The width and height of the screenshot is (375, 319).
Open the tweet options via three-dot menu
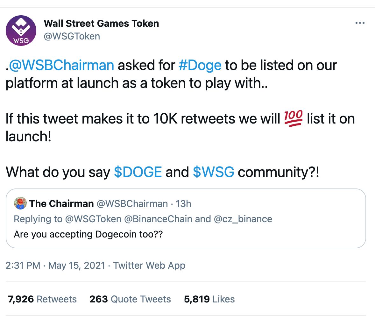[x=359, y=23]
